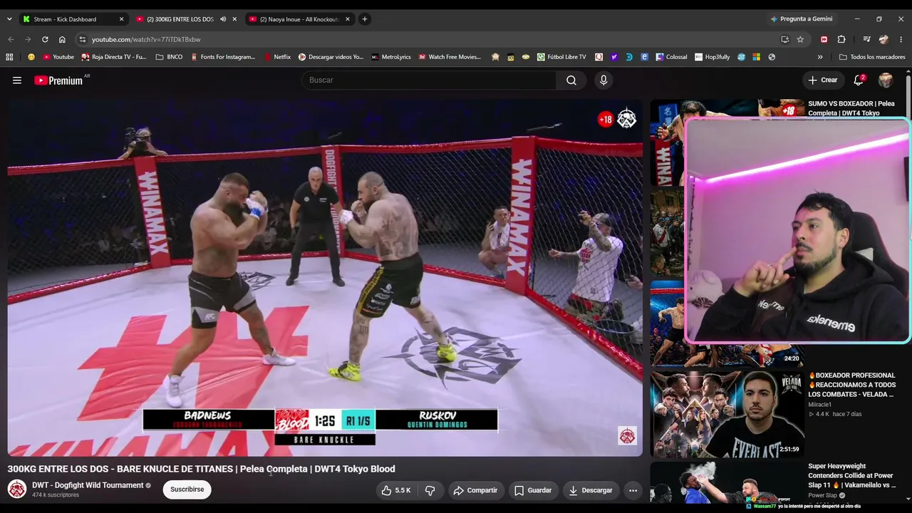The height and width of the screenshot is (513, 912).
Task: Like the video with thumbs-up
Action: tap(395, 490)
